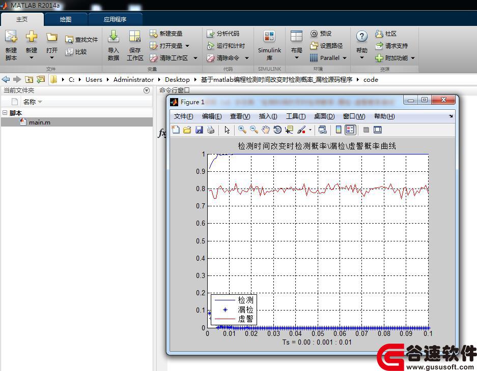Click Users in the address path

click(94, 80)
